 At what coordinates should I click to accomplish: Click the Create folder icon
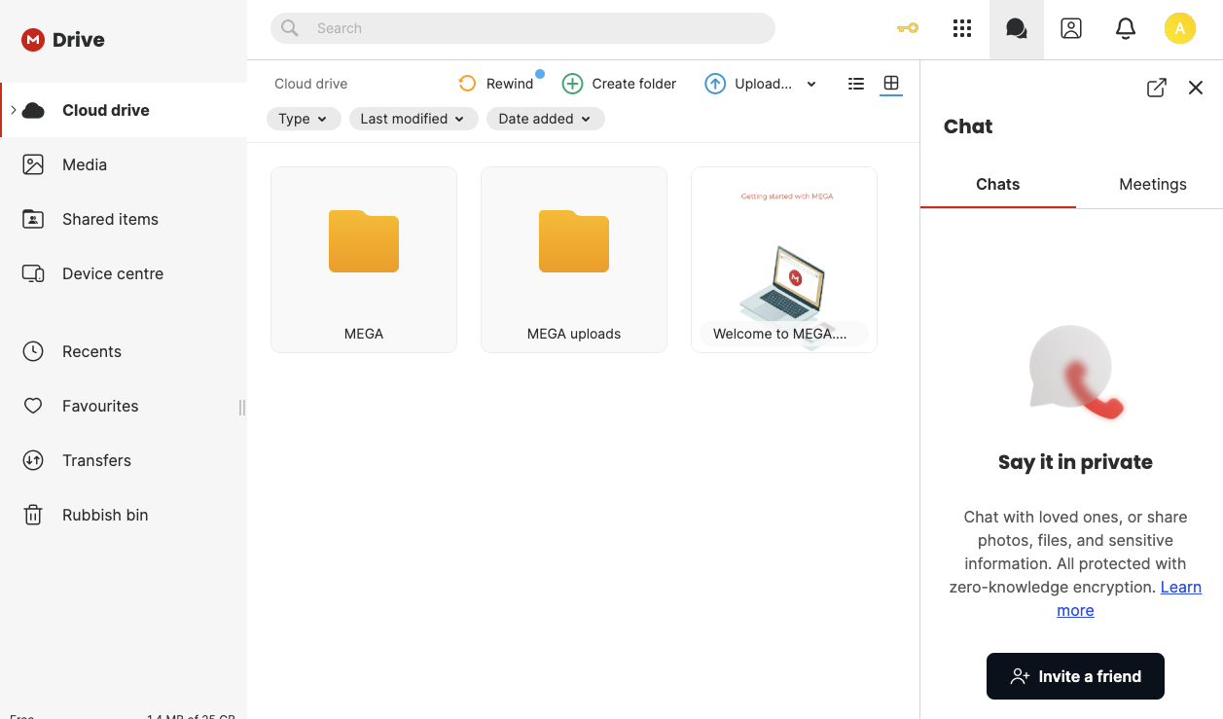573,84
